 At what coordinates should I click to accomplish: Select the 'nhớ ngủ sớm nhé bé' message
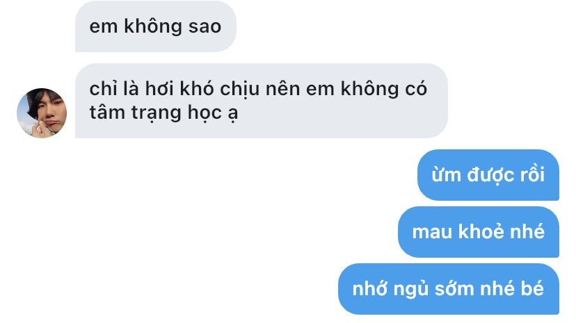449,288
